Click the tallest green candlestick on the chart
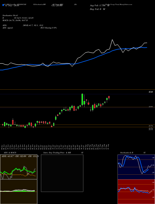This screenshot has width=155, height=204. pyautogui.click(x=82, y=99)
